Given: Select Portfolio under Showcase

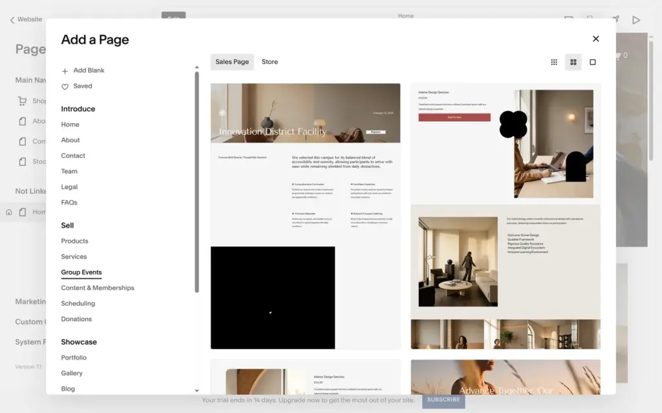Looking at the screenshot, I should (74, 358).
